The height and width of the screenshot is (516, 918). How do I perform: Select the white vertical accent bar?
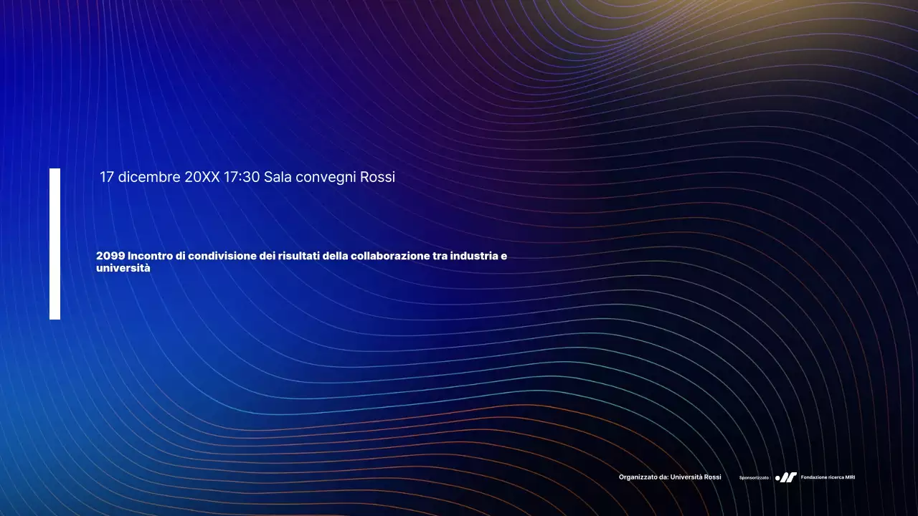tap(55, 244)
